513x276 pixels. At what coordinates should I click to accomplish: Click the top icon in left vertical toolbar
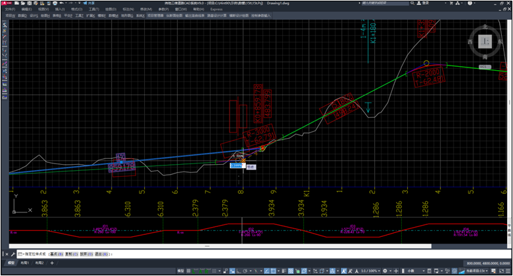pyautogui.click(x=3, y=24)
